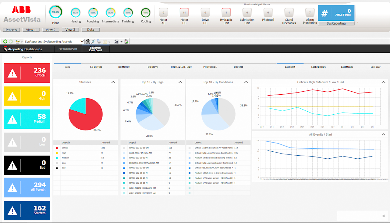
Task: Collapse the Statistics panel
Action: (113, 82)
